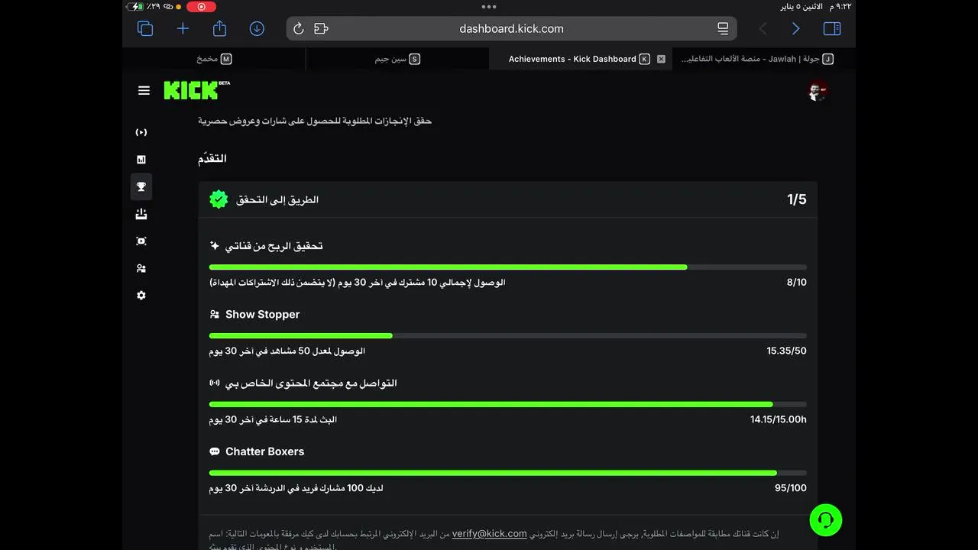Click the channel monetization progress bar
The width and height of the screenshot is (978, 550).
point(508,267)
